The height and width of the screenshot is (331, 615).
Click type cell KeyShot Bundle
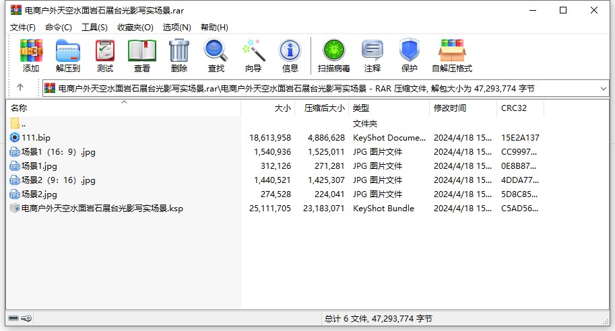click(x=383, y=209)
